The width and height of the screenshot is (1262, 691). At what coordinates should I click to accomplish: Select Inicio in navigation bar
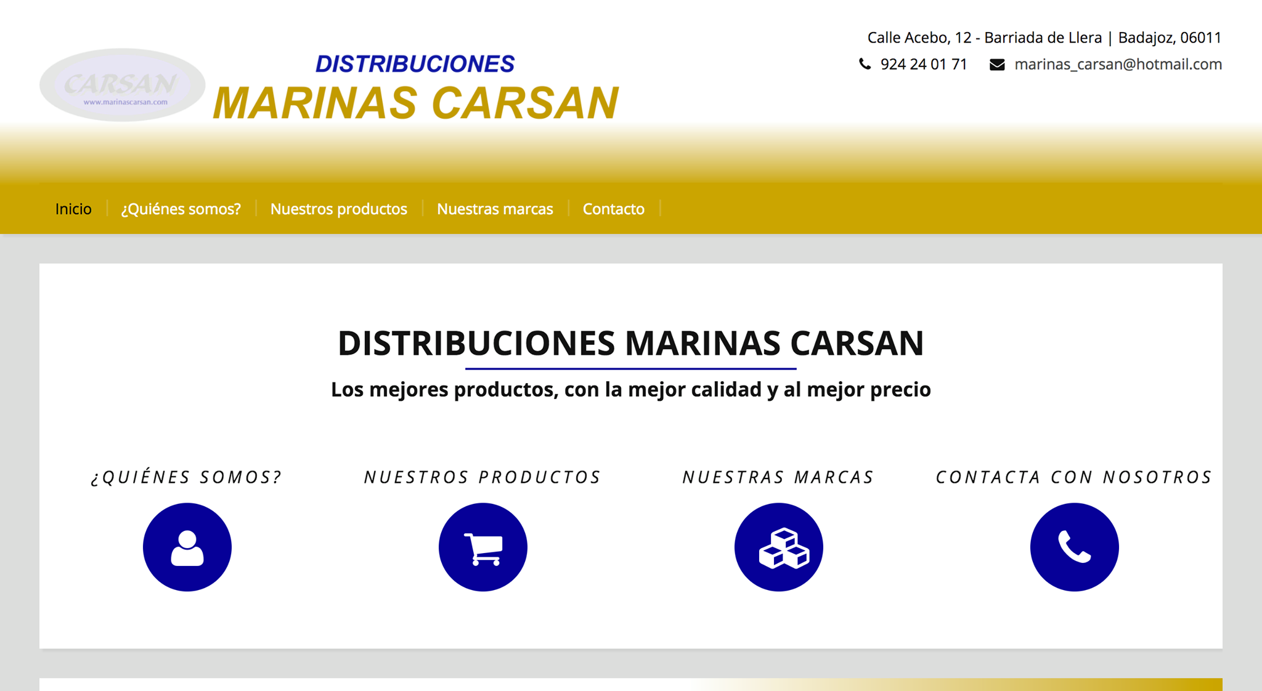tap(73, 209)
